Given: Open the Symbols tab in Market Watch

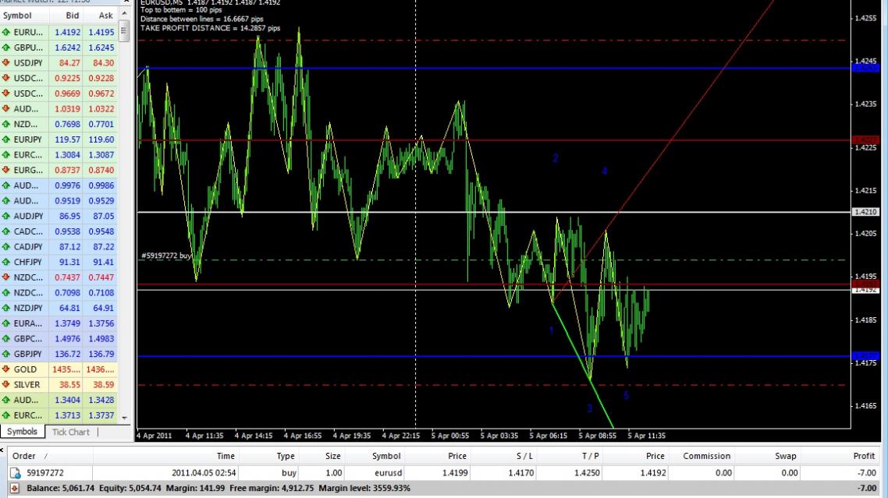Looking at the screenshot, I should coord(22,433).
